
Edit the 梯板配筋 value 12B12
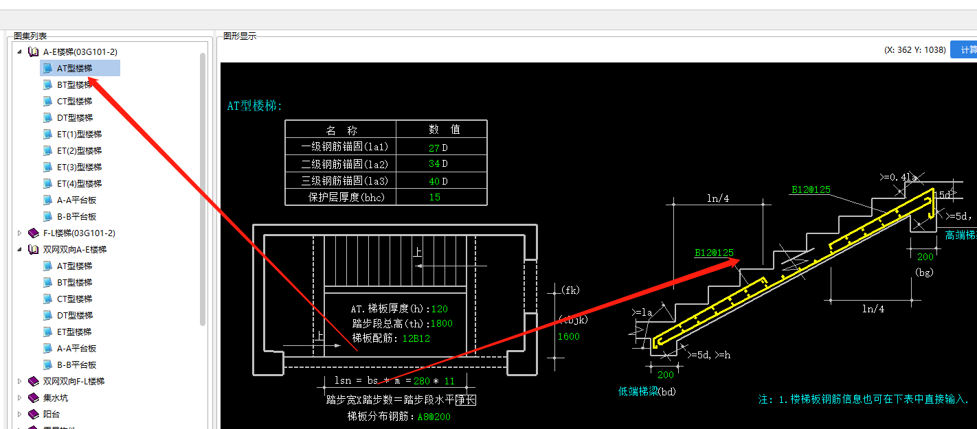[416, 338]
